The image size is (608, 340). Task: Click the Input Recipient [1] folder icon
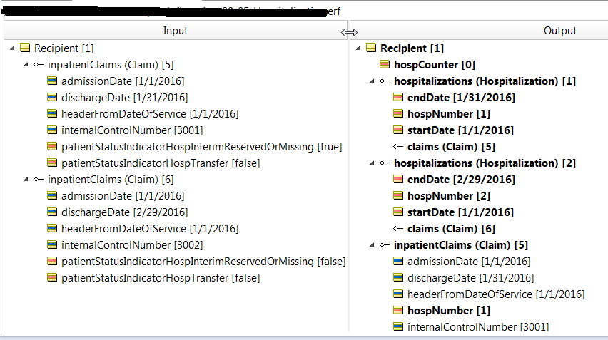pyautogui.click(x=25, y=48)
